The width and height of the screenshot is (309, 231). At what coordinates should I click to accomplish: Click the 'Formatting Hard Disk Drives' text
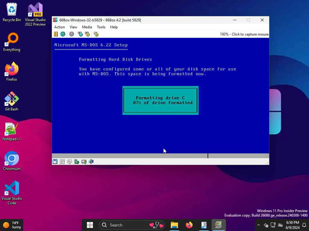pyautogui.click(x=116, y=59)
